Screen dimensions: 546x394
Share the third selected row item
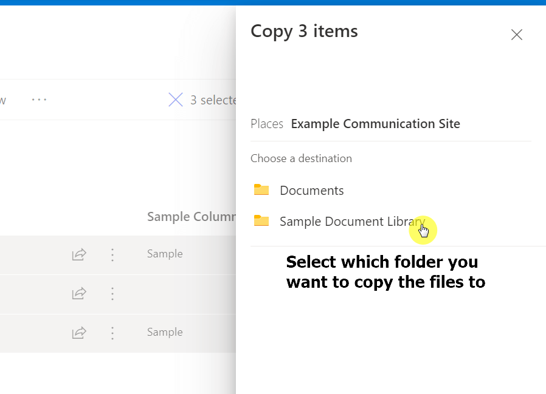coord(79,333)
